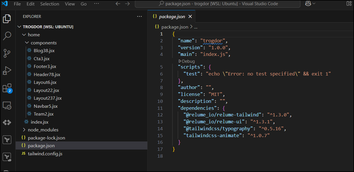
Task: Select the package.json editor tab
Action: 172,17
